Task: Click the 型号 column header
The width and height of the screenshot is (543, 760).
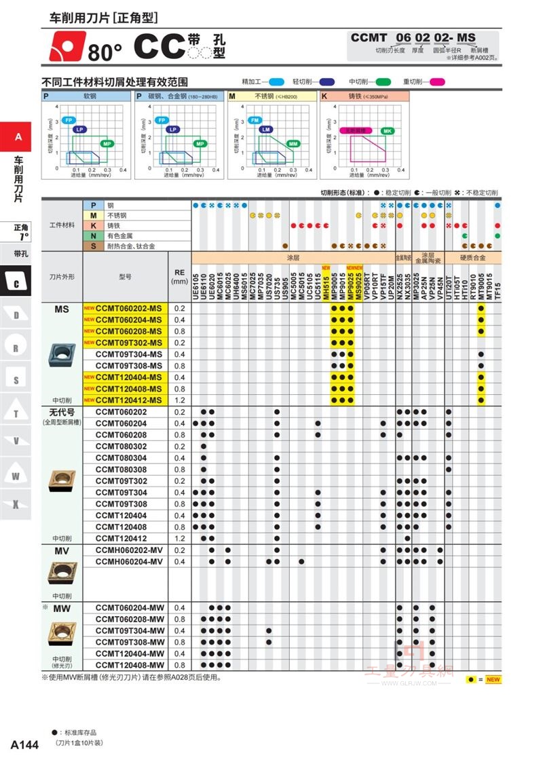Action: [x=125, y=277]
